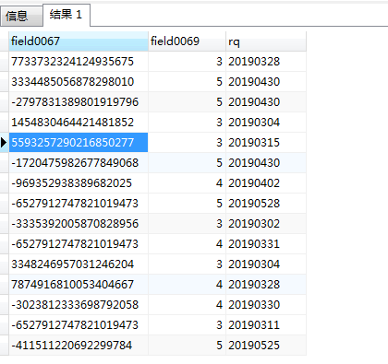
Task: Click highlighted cell 5593257290216850277
Action: tap(79, 143)
